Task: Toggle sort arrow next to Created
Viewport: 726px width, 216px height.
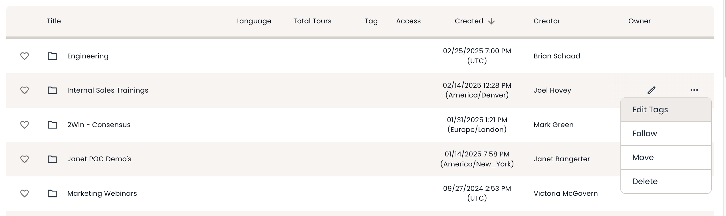Action: point(491,21)
